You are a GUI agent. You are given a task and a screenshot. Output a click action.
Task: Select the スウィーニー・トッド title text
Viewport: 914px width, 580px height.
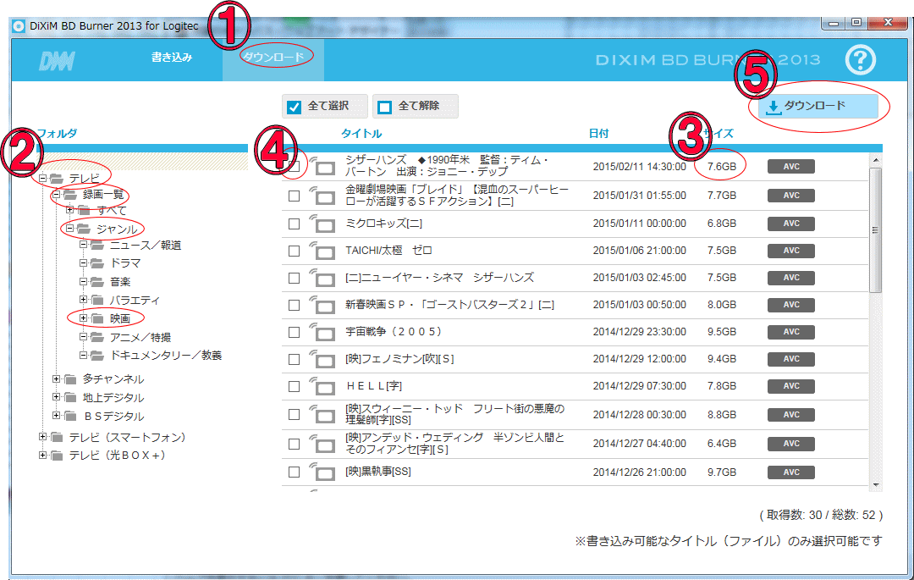click(454, 414)
